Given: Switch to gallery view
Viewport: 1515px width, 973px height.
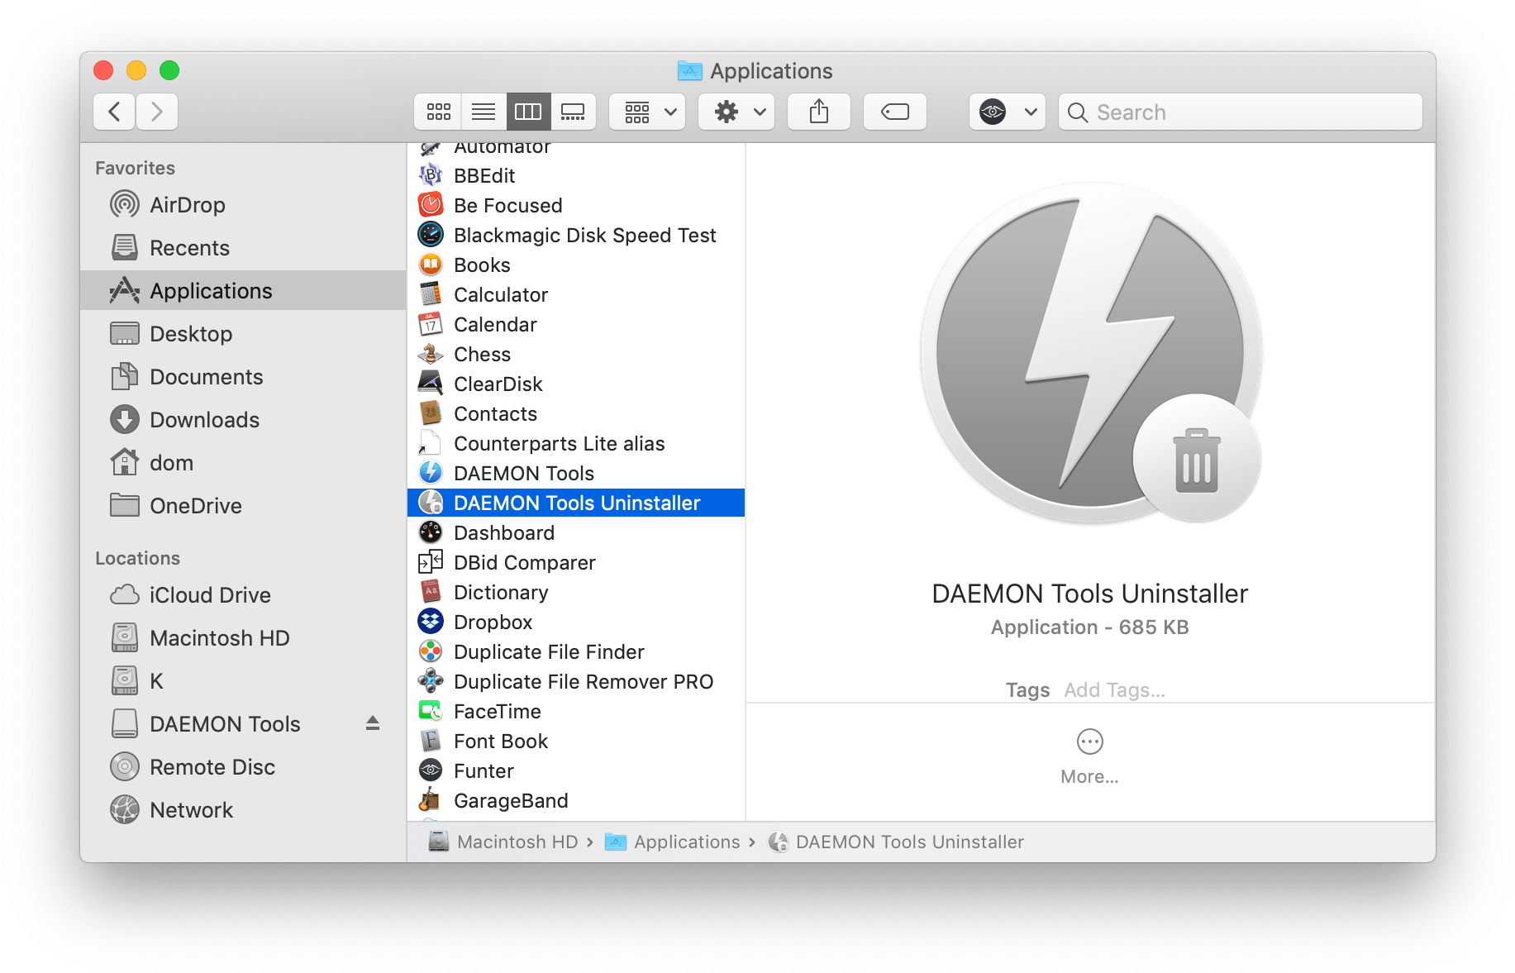Looking at the screenshot, I should click(573, 112).
